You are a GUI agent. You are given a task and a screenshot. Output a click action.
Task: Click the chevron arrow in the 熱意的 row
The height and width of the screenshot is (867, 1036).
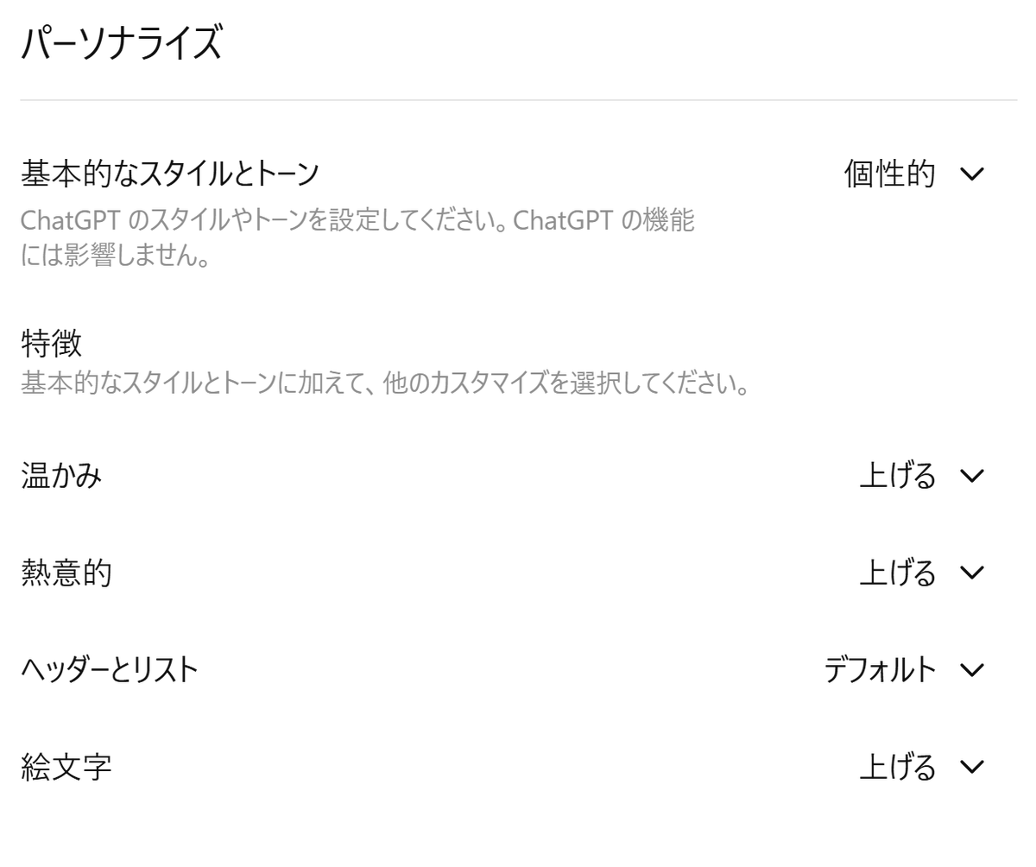point(972,573)
